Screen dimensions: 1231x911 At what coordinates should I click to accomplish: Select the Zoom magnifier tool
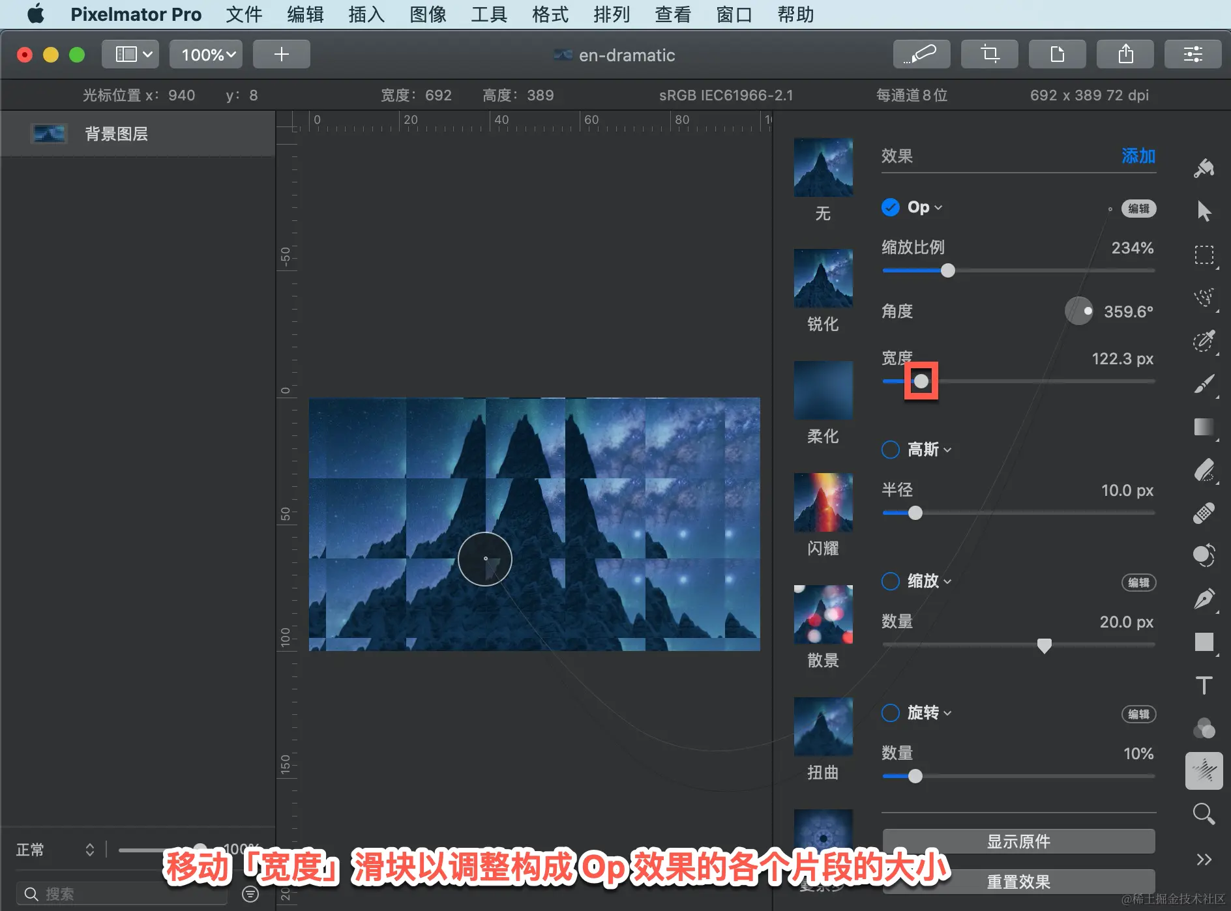click(x=1204, y=814)
